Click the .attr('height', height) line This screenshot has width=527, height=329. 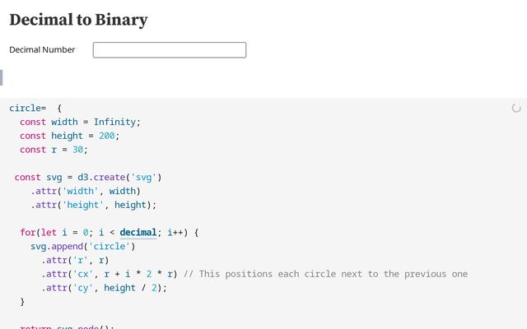94,205
